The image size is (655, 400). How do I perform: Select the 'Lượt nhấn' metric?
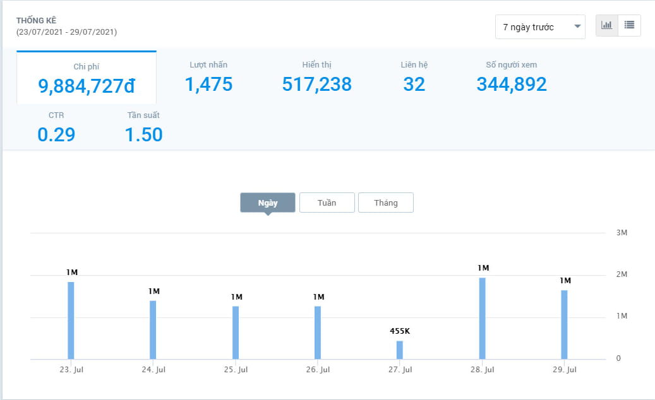[208, 77]
